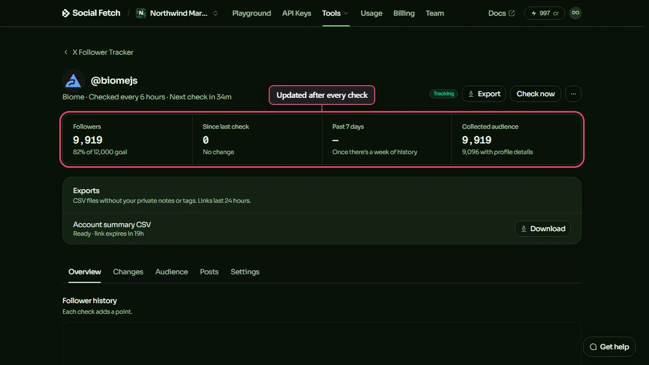Click the Social Fetch logo icon
Viewport: 649px width, 365px height.
[x=66, y=13]
